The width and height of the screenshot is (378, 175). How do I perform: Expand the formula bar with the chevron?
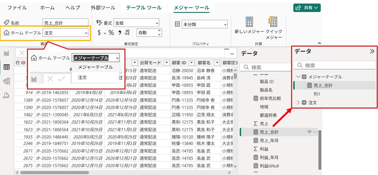[x=232, y=54]
